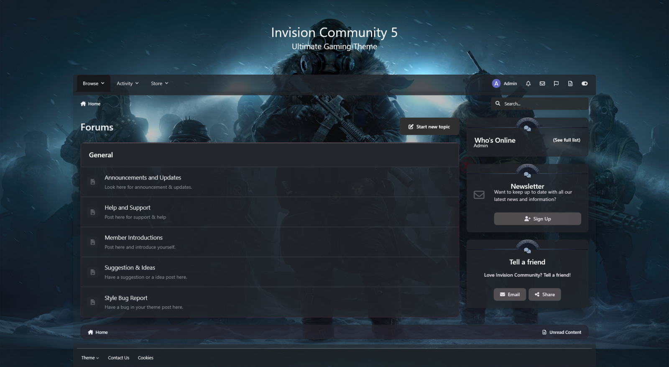Click the Newsletter envelope icon
Viewport: 669px width, 367px height.
[x=479, y=195]
